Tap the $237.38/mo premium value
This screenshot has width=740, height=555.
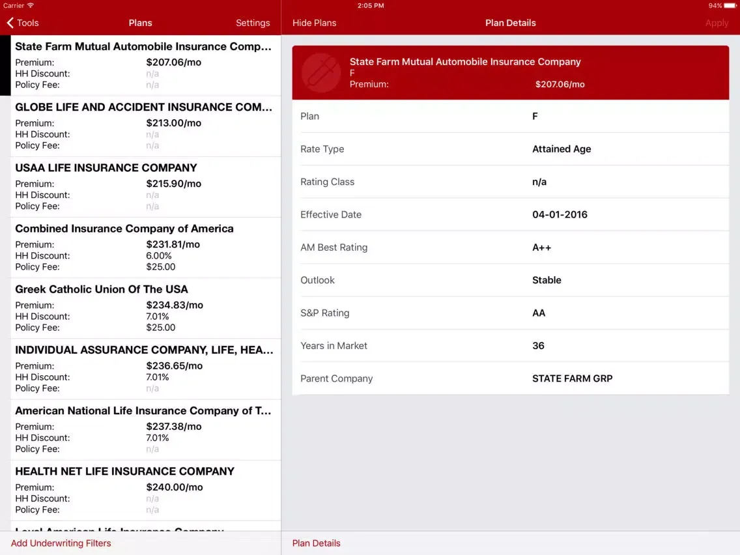pos(174,427)
